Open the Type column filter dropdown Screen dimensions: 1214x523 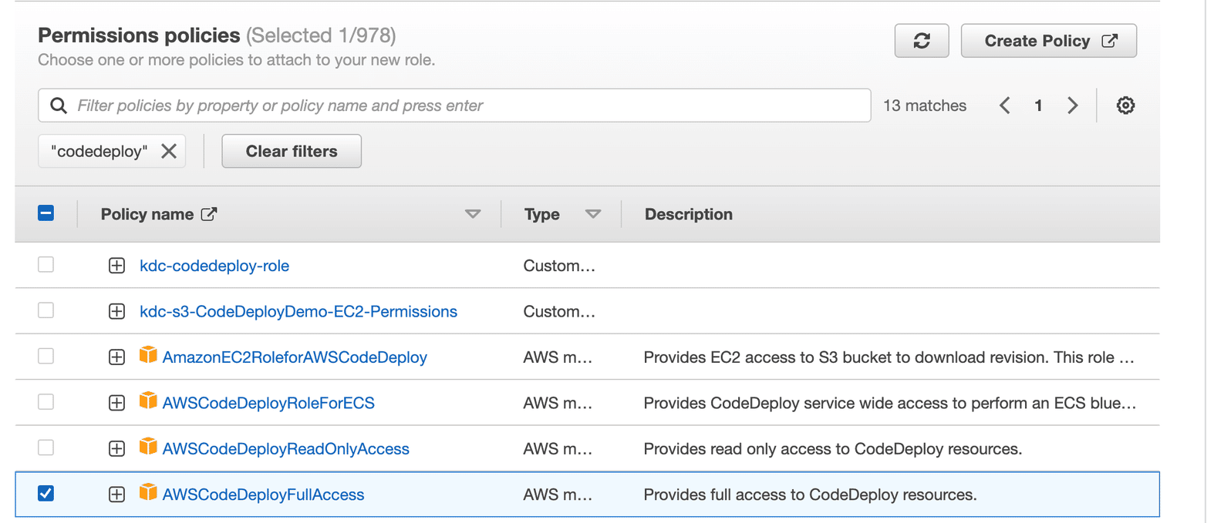(592, 214)
